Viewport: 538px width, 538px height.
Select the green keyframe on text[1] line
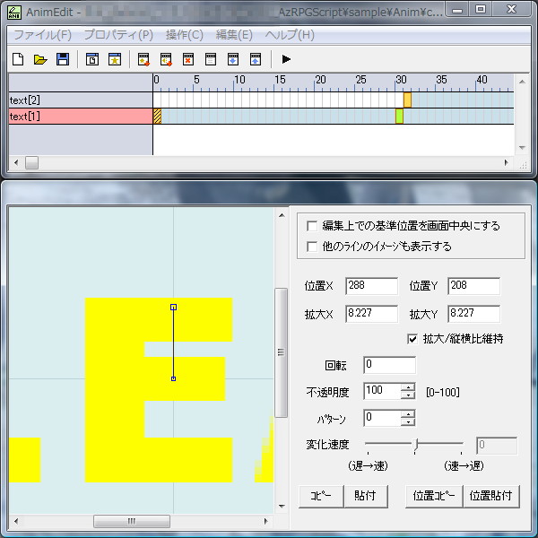pos(399,116)
